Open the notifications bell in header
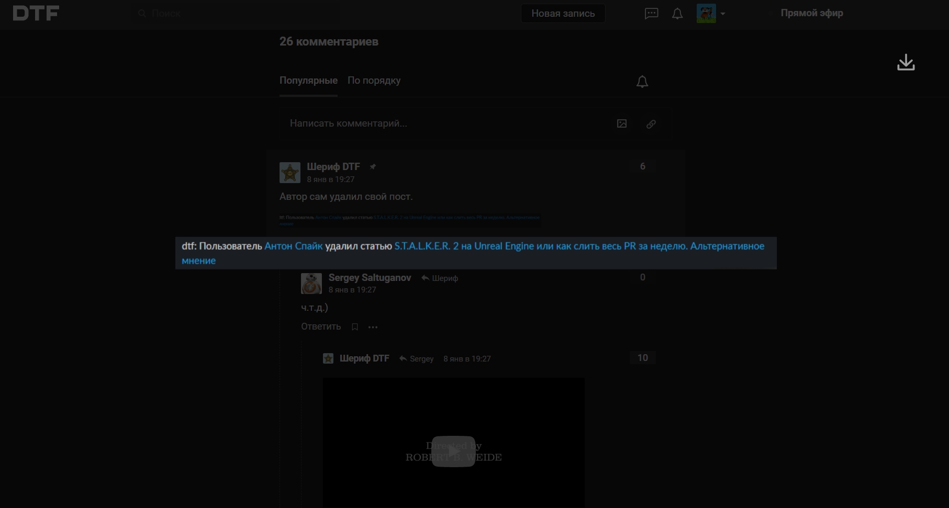Viewport: 949px width, 508px height. click(x=677, y=14)
